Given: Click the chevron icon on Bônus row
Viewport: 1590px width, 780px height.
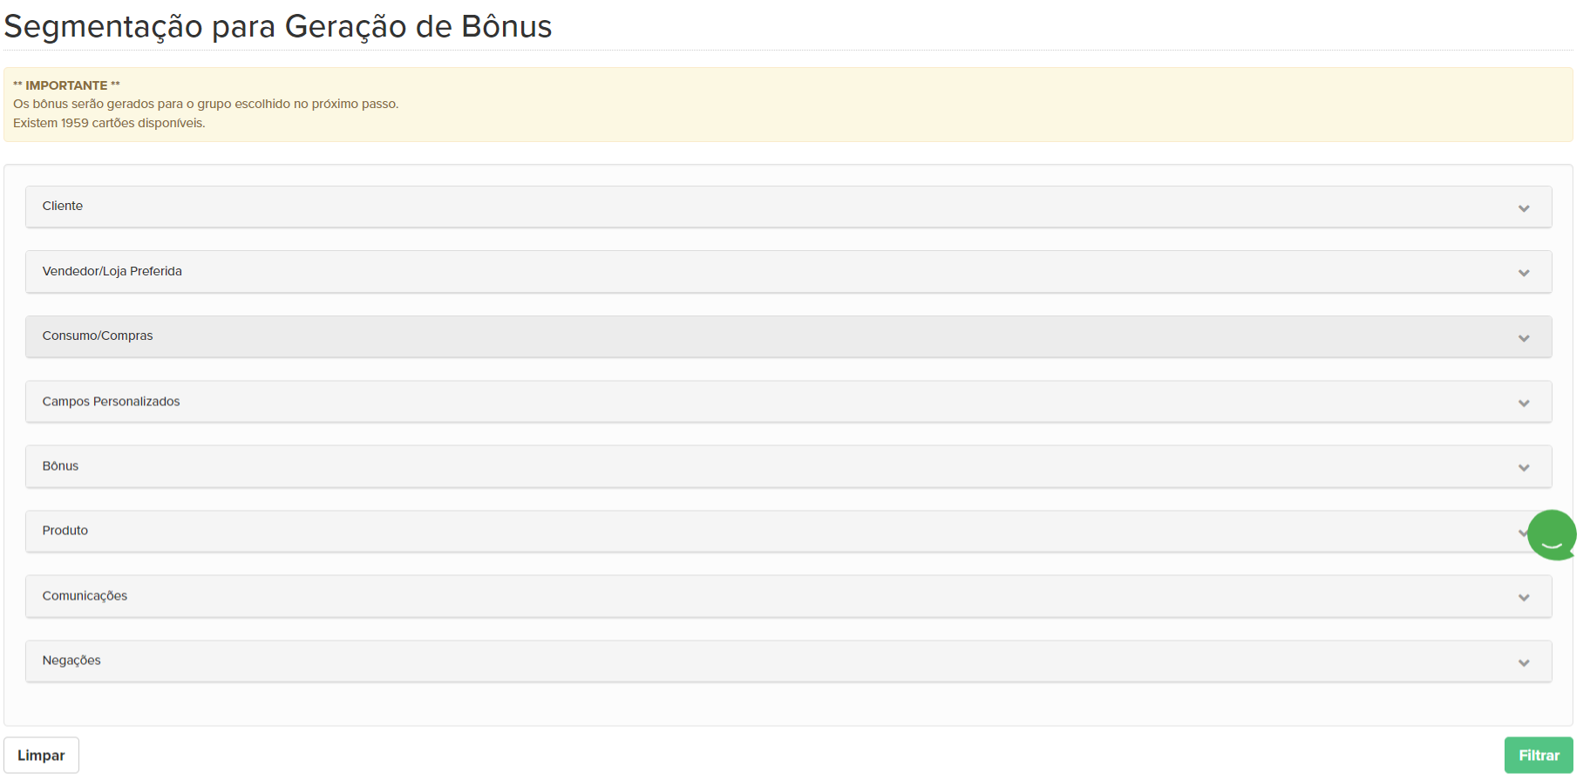Looking at the screenshot, I should (x=1523, y=468).
